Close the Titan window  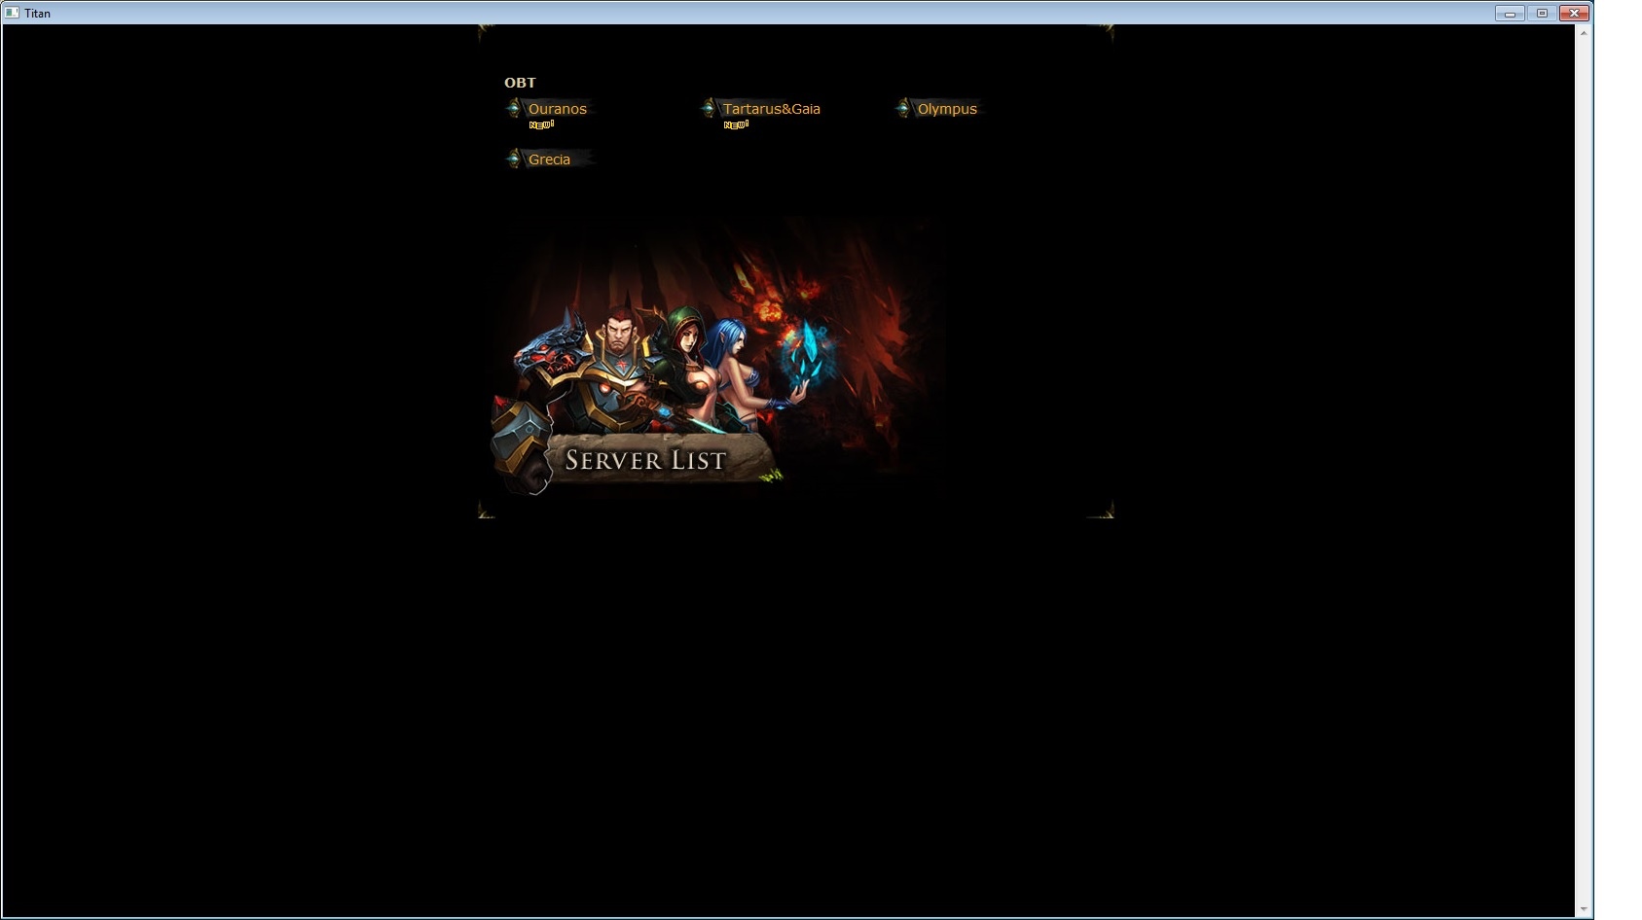(1574, 13)
